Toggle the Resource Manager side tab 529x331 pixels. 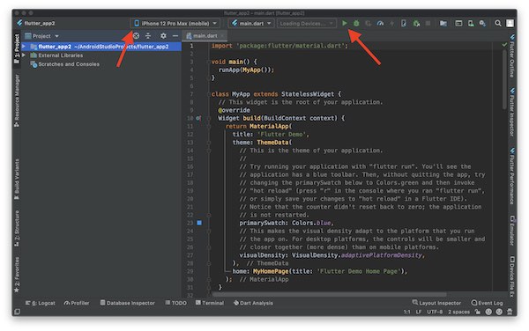pyautogui.click(x=17, y=100)
